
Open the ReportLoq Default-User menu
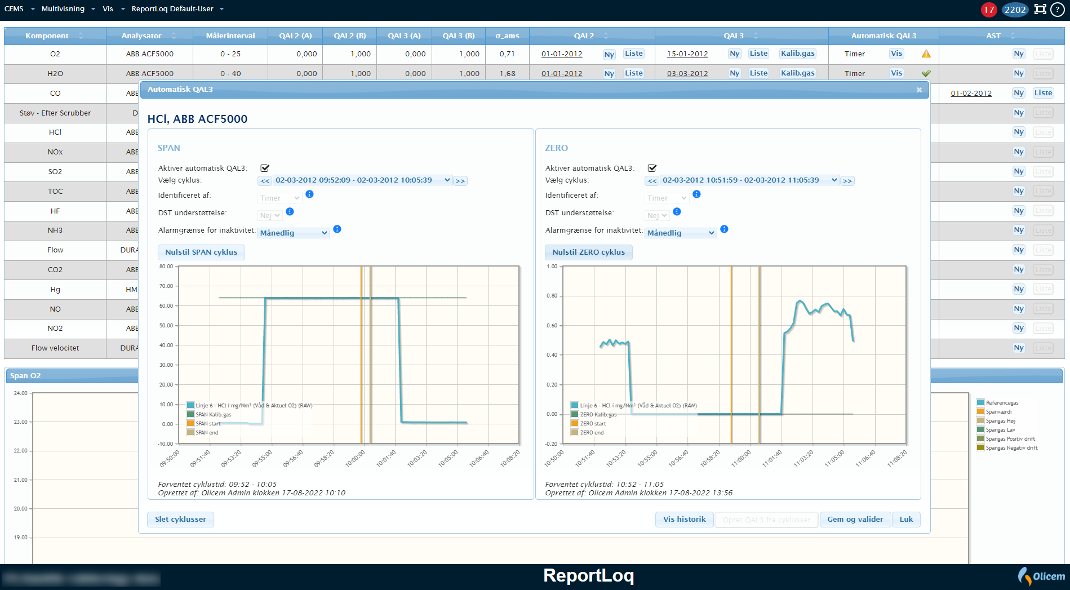point(177,9)
